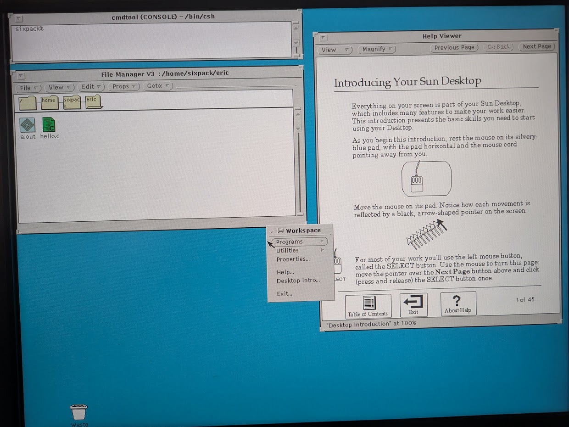This screenshot has height=427, width=569.
Task: Select the a.out executable file icon
Action: [28, 125]
